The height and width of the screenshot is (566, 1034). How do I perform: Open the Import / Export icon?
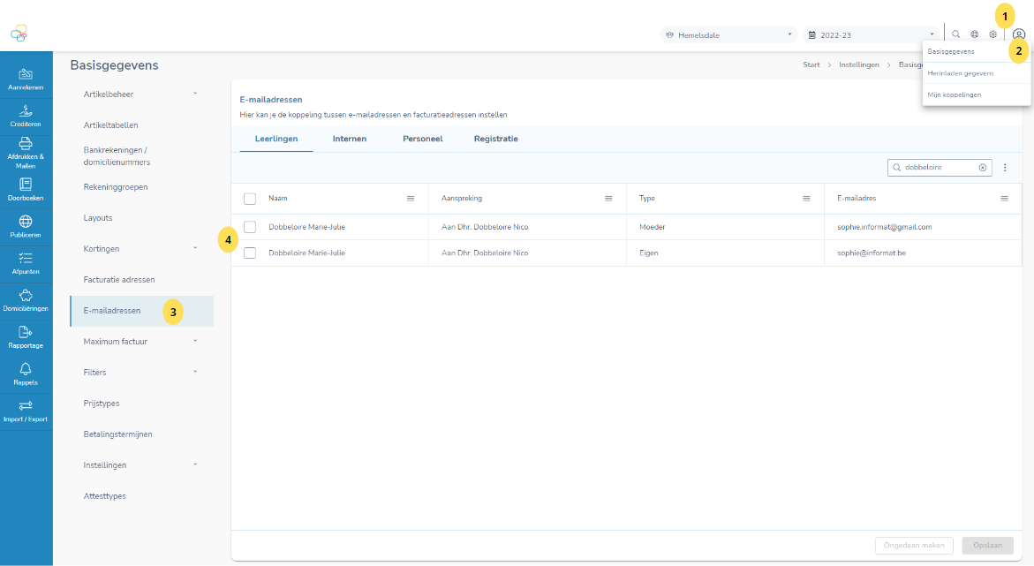pyautogui.click(x=26, y=405)
